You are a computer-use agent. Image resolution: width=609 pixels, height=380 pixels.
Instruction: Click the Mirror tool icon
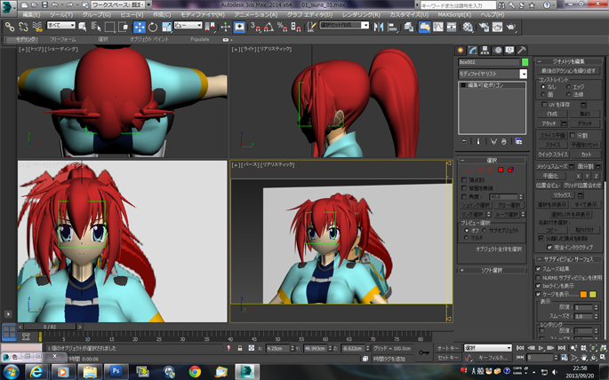tap(379, 27)
